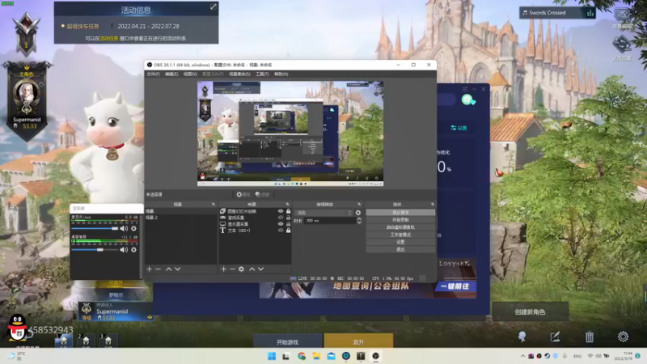Open Chrome from the taskbar
The width and height of the screenshot is (647, 364).
point(302,356)
